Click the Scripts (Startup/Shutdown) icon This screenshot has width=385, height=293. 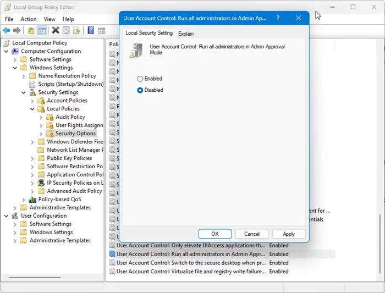coord(32,85)
